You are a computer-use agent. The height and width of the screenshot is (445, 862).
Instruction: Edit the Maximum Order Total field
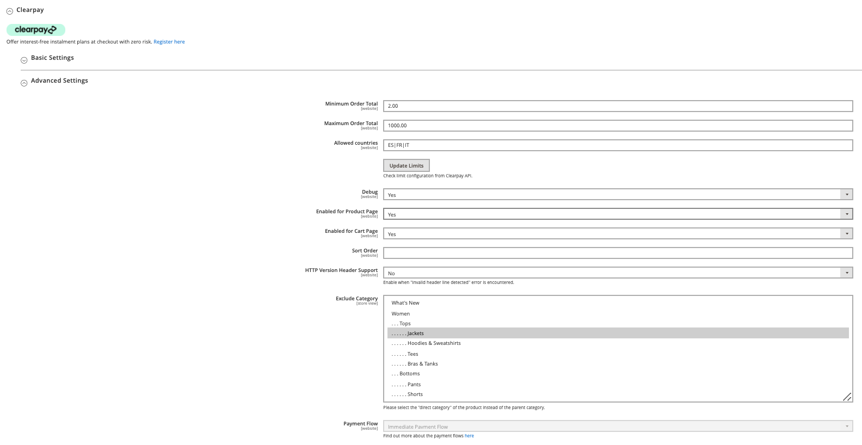[618, 126]
